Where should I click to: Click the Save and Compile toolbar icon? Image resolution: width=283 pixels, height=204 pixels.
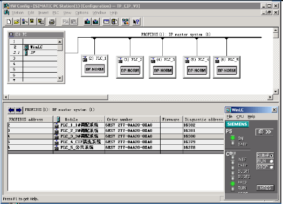[41, 22]
